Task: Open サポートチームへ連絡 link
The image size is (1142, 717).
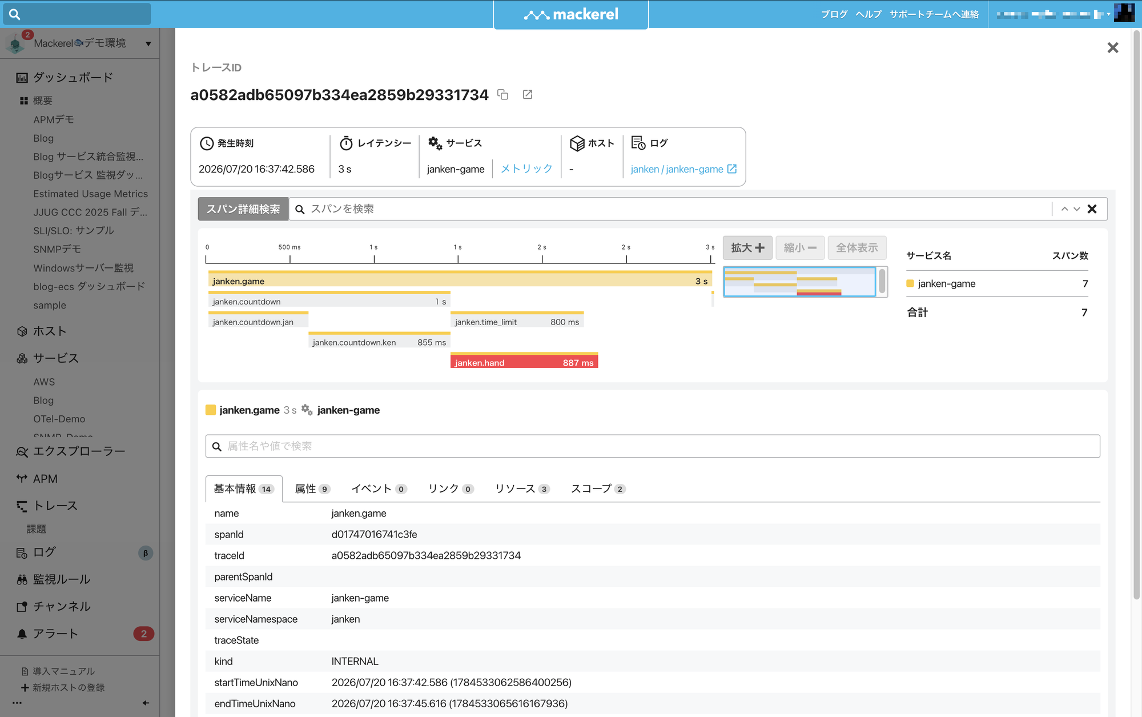Action: (x=934, y=14)
